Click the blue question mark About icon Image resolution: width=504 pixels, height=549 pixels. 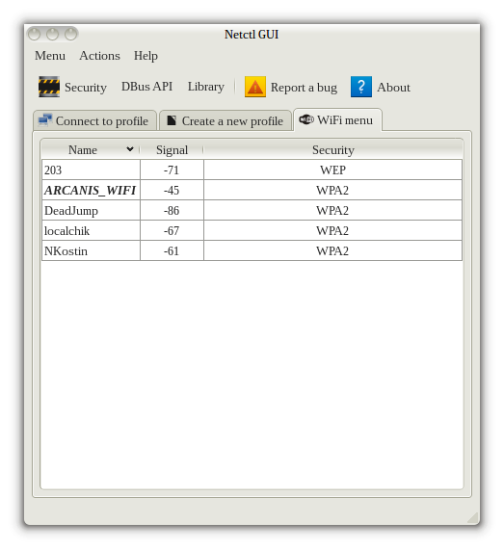[x=361, y=87]
